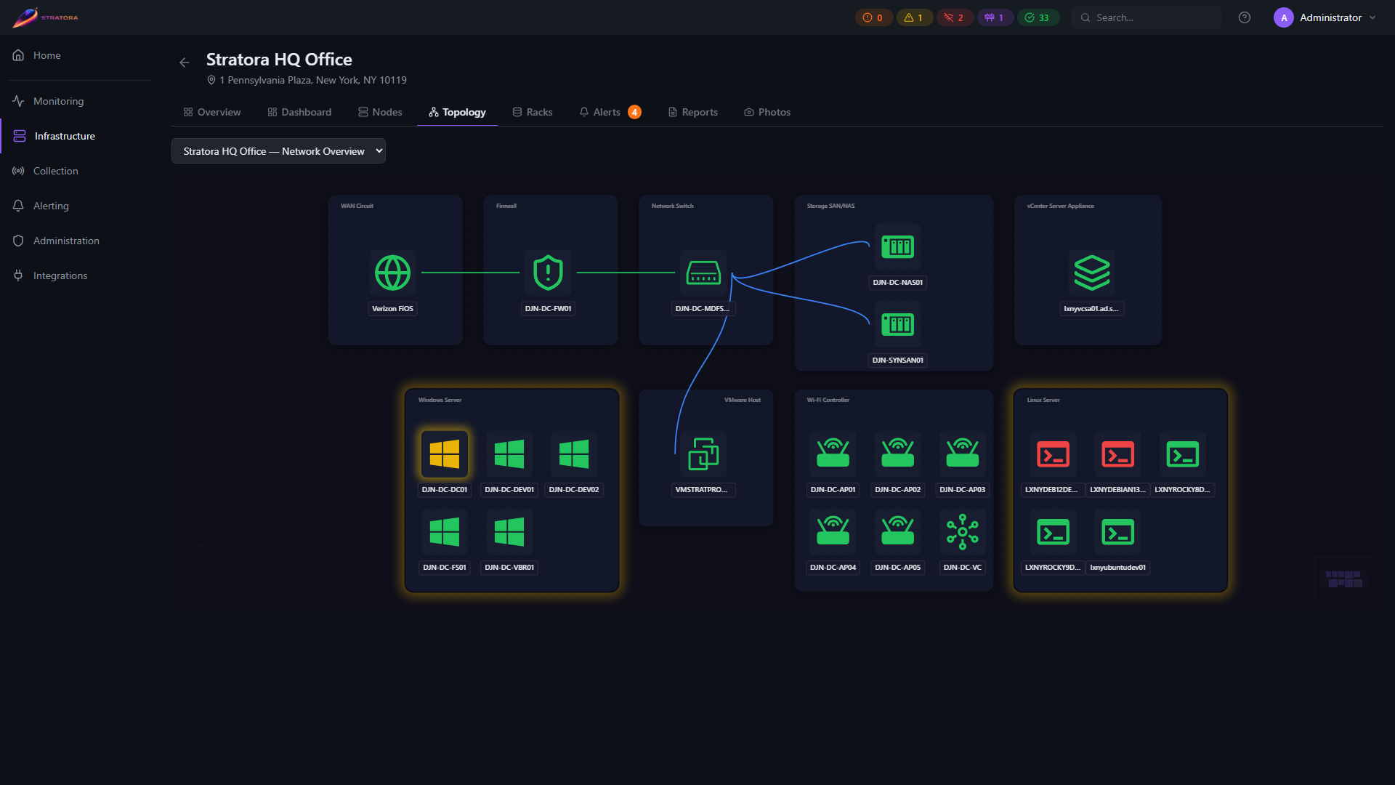Click the back arrow beside Stratora HQ Office
Viewport: 1395px width, 785px height.
point(185,63)
